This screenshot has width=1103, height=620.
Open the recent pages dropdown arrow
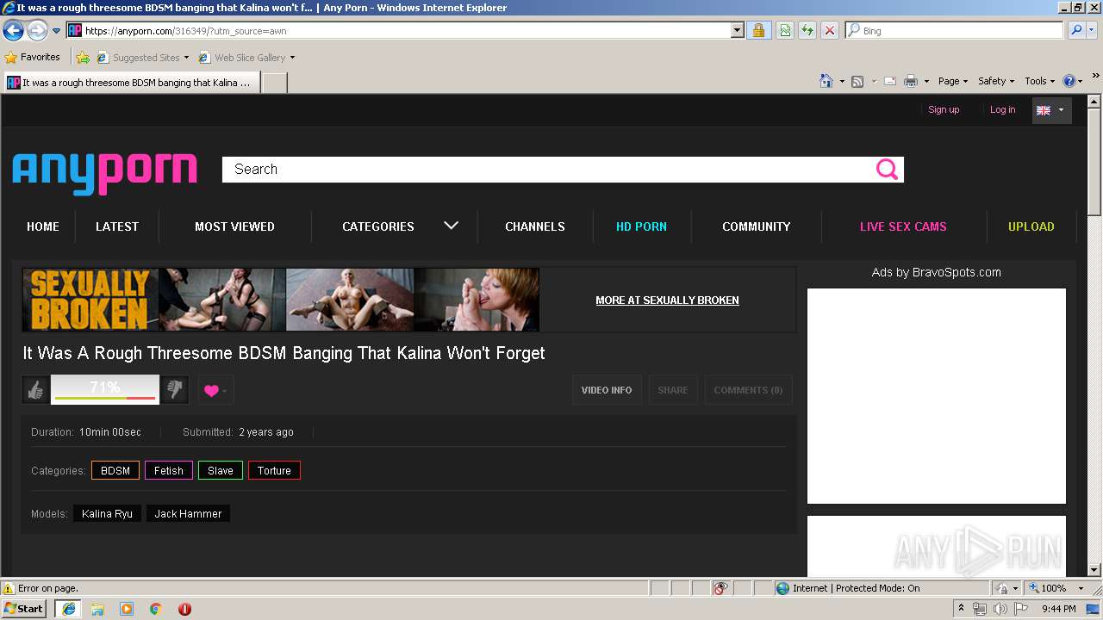[x=57, y=31]
